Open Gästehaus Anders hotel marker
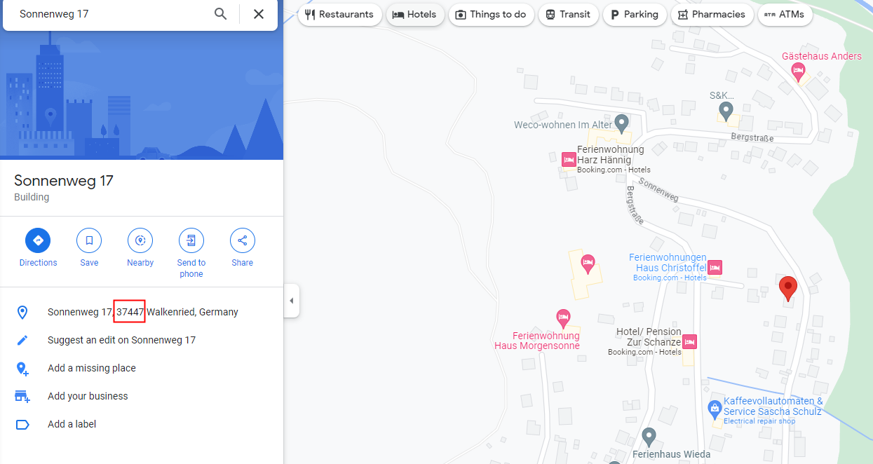Screen dimensions: 873x464 798,70
